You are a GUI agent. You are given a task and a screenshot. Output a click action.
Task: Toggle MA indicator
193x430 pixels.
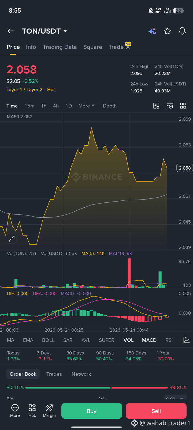(11, 340)
